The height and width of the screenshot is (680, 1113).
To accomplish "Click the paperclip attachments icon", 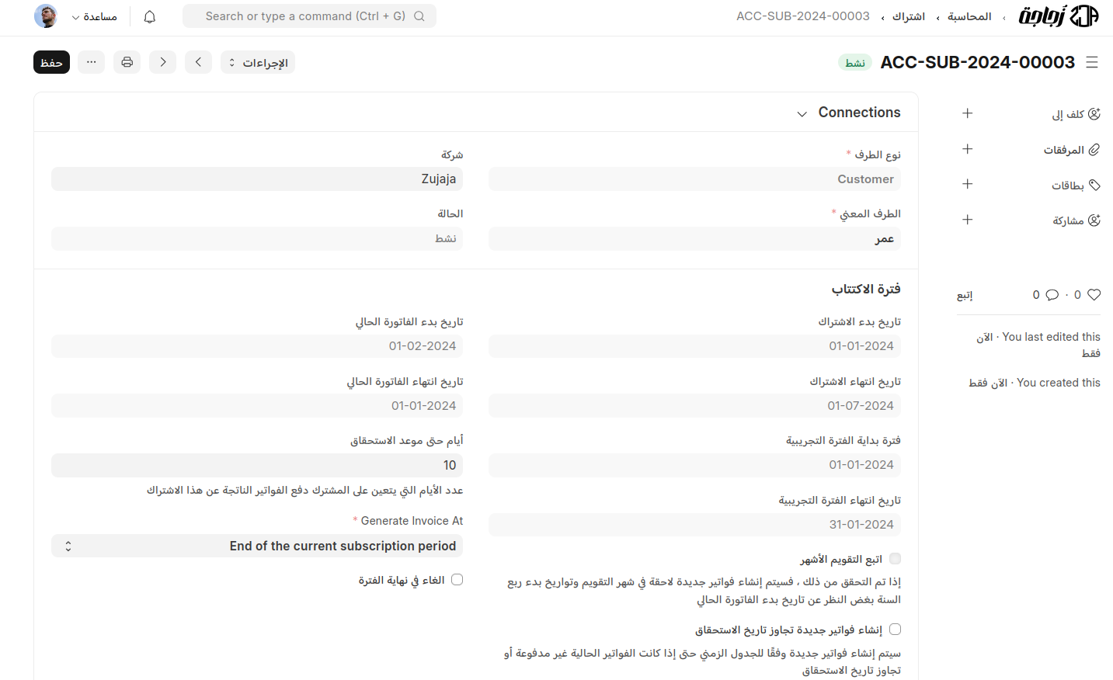I will (1094, 150).
